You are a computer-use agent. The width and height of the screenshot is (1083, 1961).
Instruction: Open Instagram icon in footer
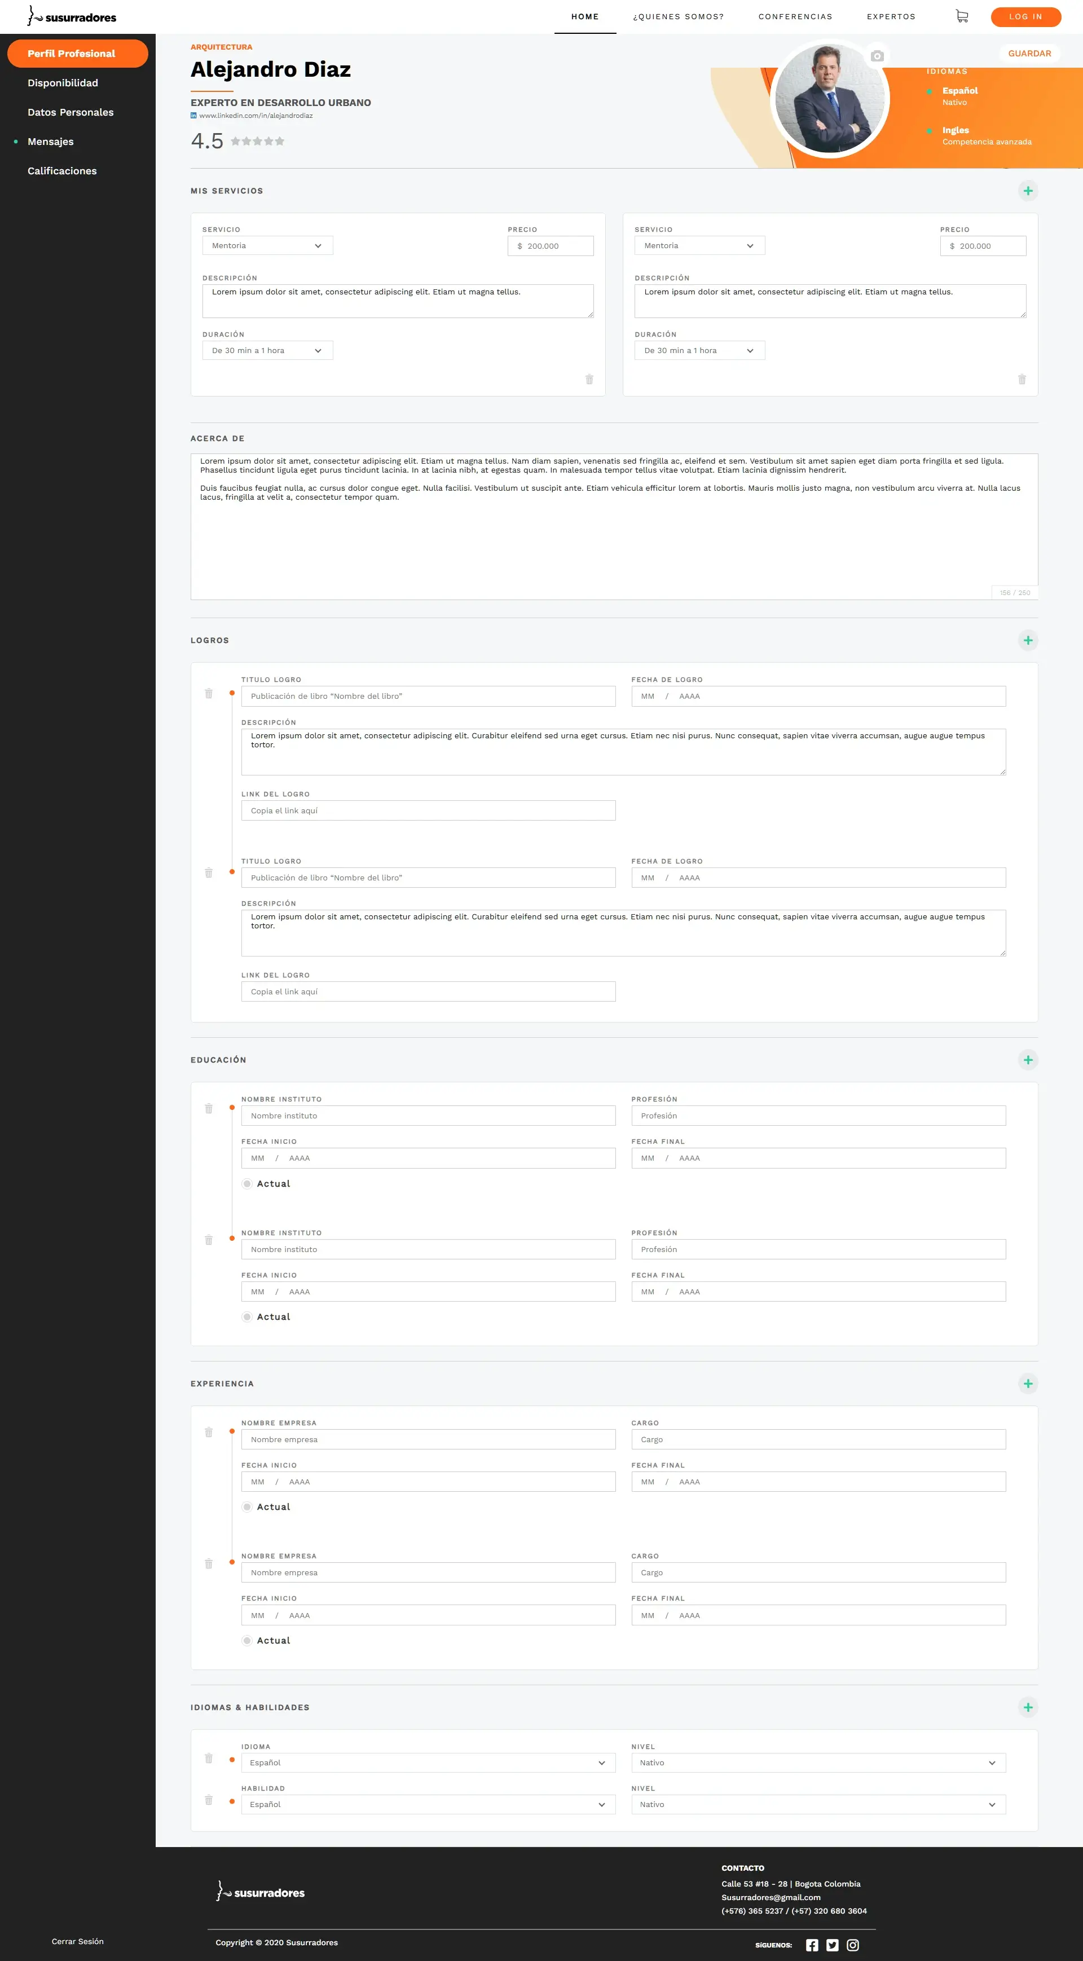coord(853,1945)
